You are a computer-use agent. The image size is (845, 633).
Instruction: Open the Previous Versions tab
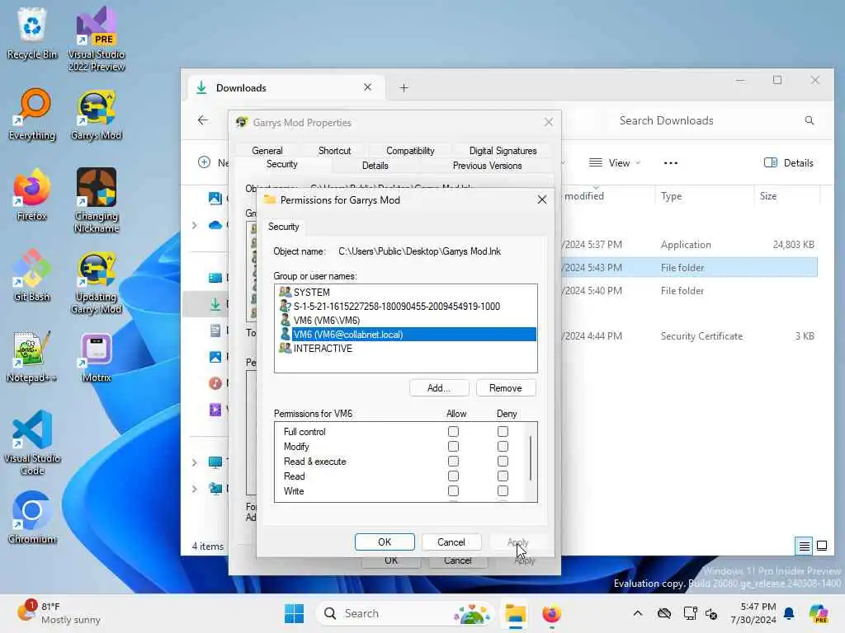coord(487,165)
